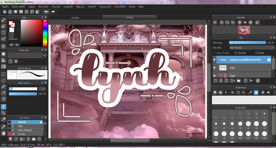The image size is (276, 148).
Task: Open the Tệp(F) menu
Action: coord(5,6)
